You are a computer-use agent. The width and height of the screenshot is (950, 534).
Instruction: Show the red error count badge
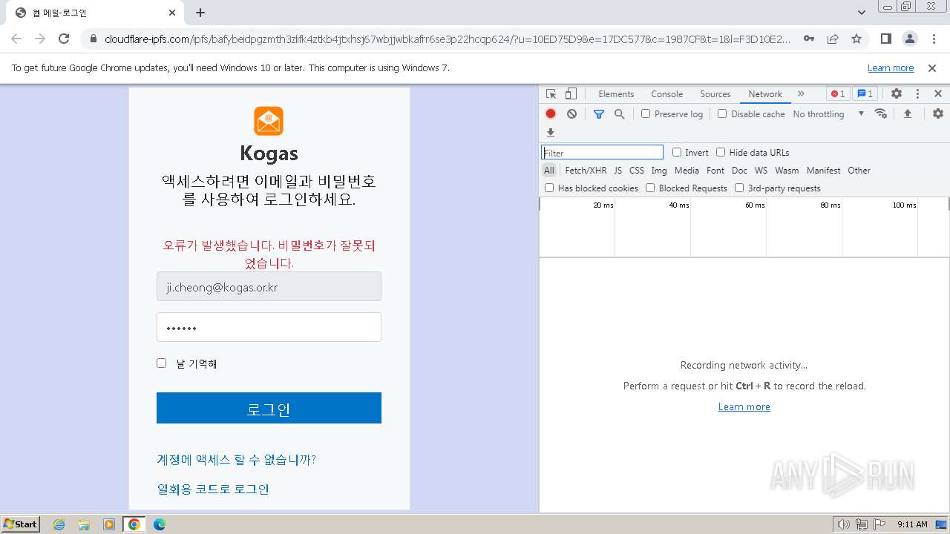(838, 94)
